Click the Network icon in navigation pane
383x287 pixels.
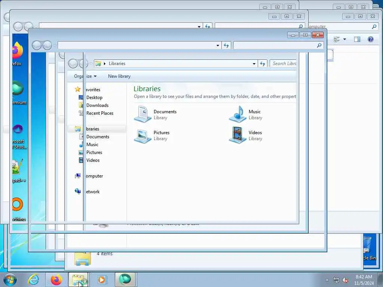(78, 191)
